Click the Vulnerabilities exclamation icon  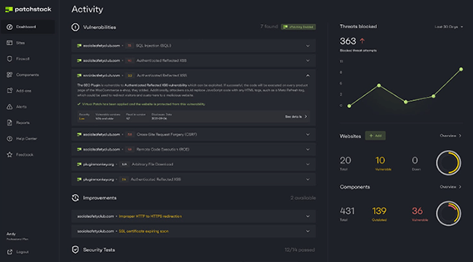[x=75, y=27]
